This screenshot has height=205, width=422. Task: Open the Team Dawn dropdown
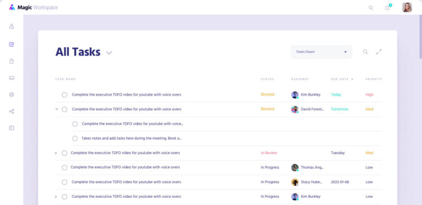(321, 52)
